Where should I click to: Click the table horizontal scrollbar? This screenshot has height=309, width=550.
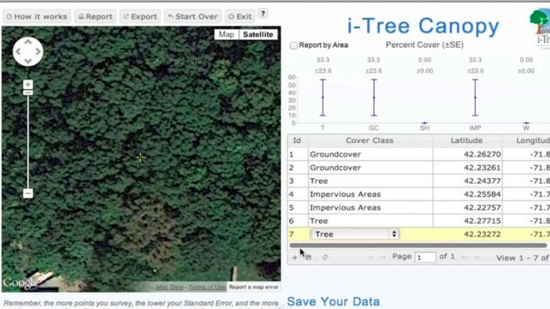[x=418, y=246]
